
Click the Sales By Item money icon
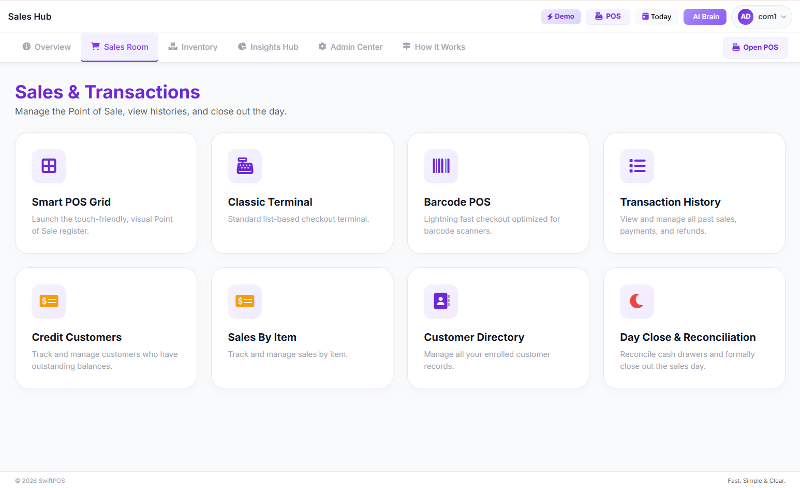(245, 301)
